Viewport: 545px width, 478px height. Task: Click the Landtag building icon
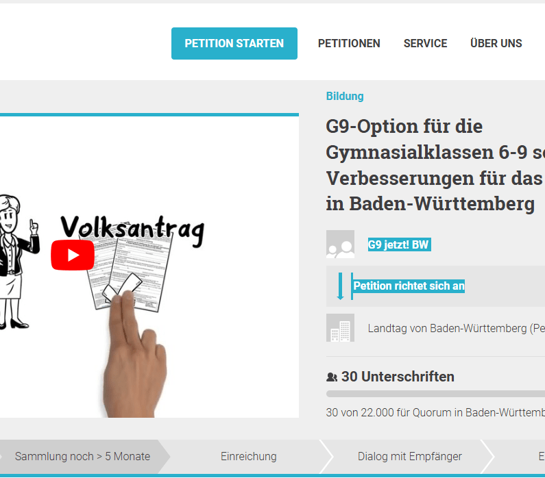340,328
